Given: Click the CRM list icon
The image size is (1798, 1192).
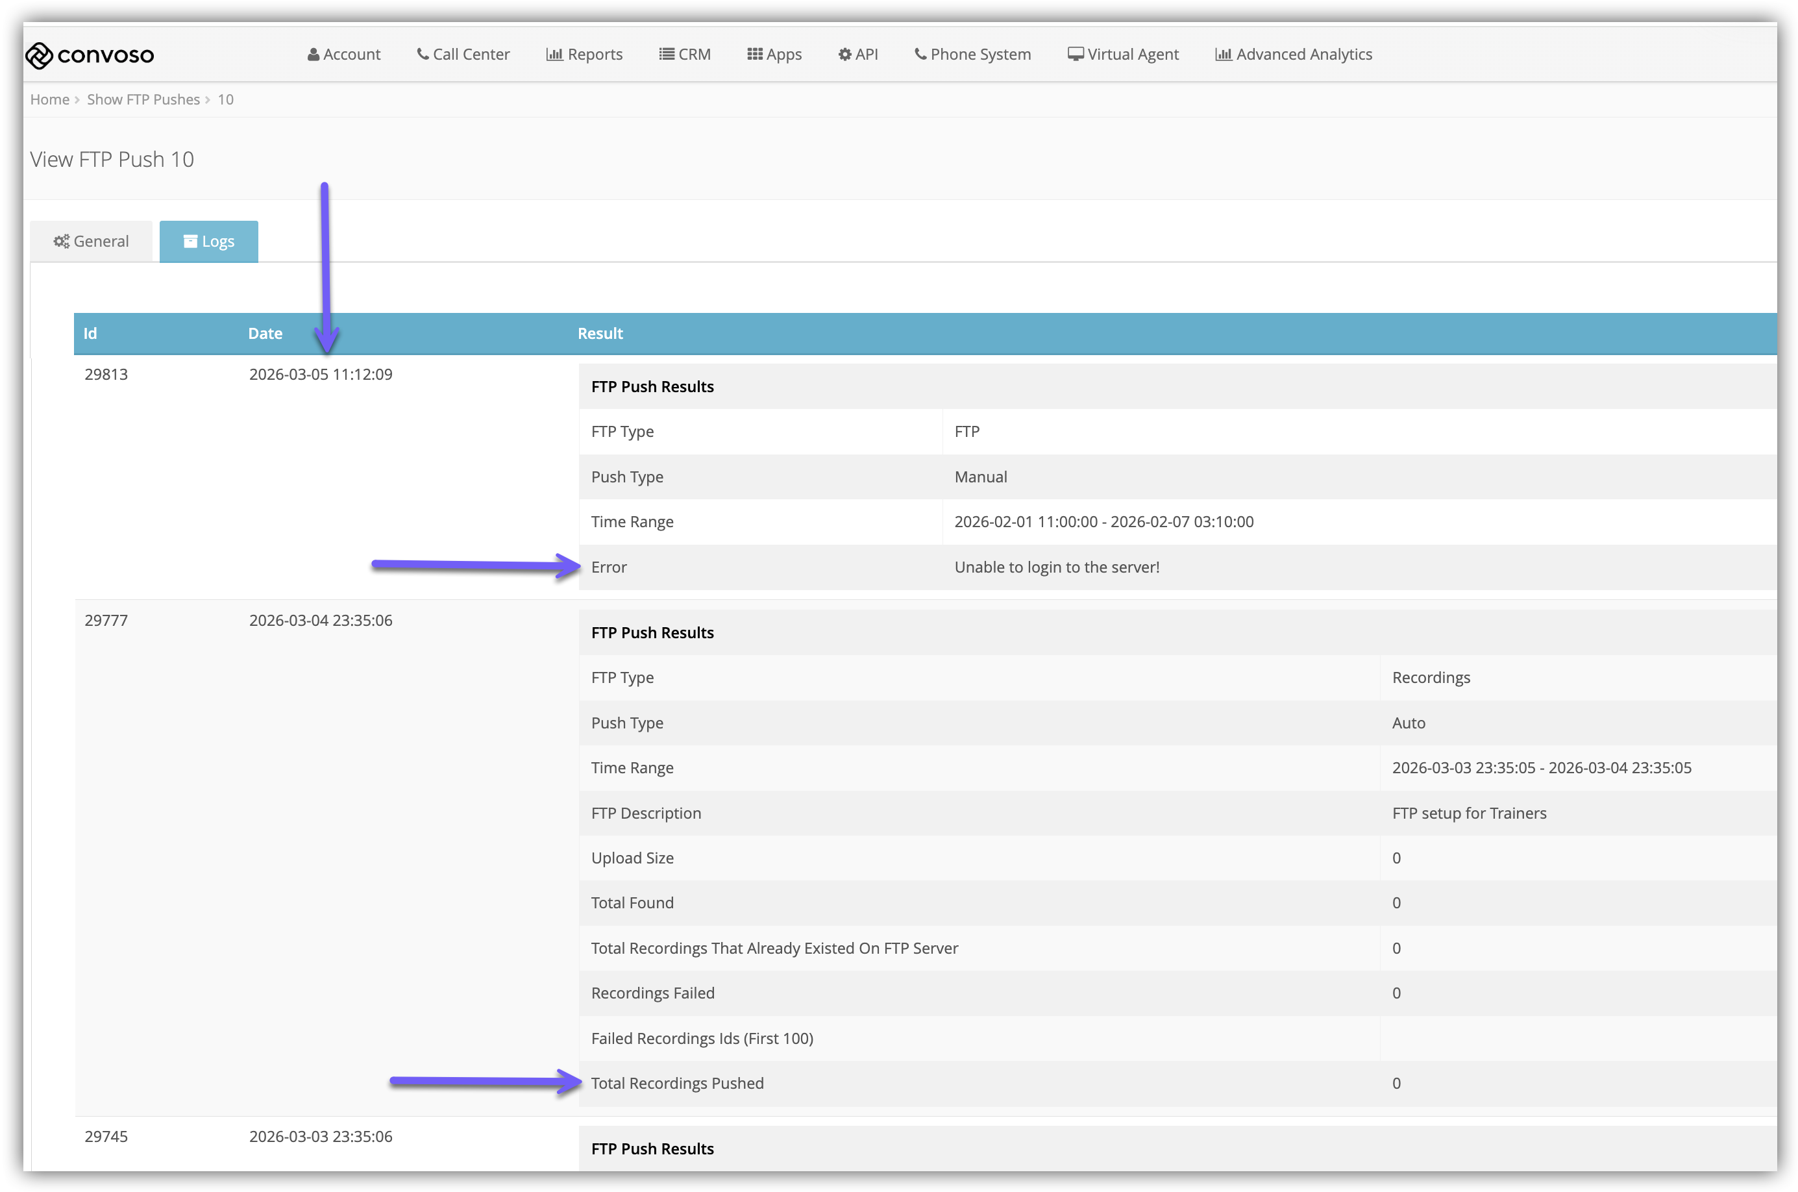Looking at the screenshot, I should coord(667,54).
